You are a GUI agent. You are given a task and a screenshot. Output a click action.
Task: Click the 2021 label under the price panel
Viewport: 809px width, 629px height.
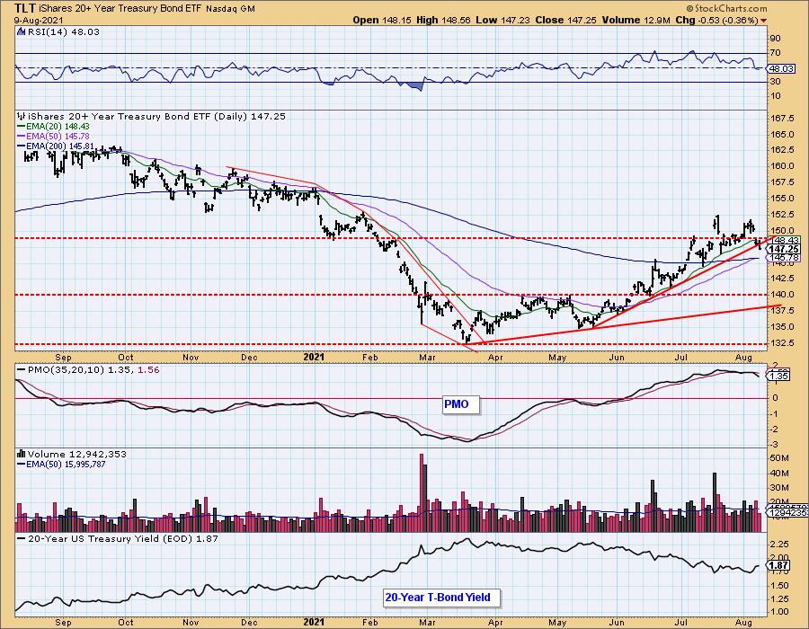point(314,357)
